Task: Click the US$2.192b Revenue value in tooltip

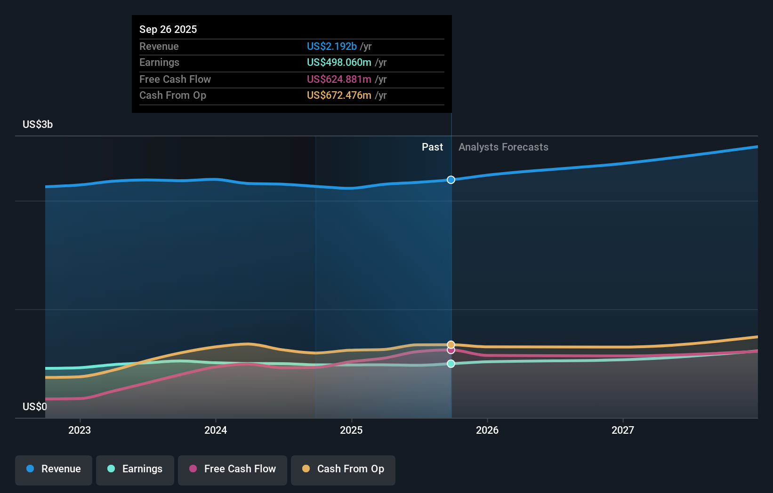Action: click(x=331, y=46)
